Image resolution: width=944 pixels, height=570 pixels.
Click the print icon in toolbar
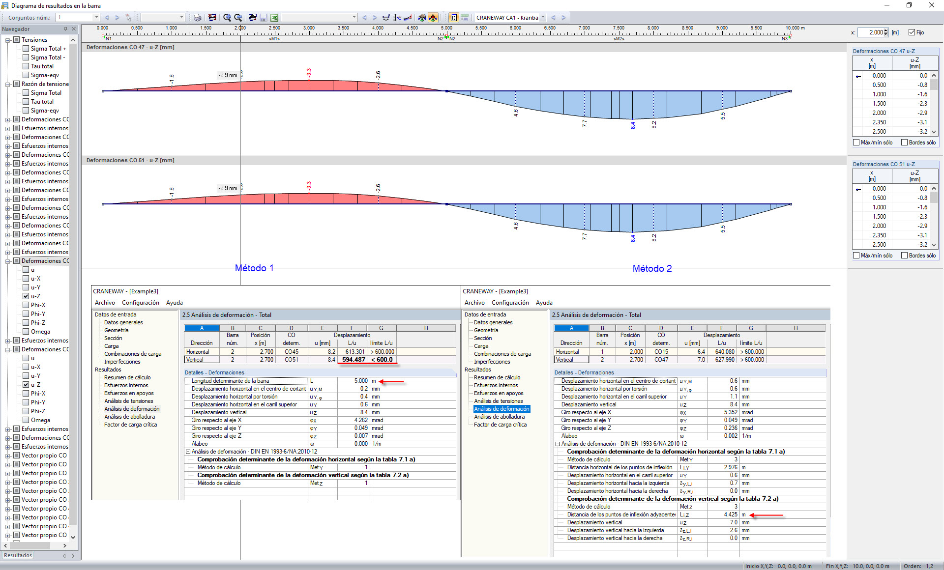point(197,18)
